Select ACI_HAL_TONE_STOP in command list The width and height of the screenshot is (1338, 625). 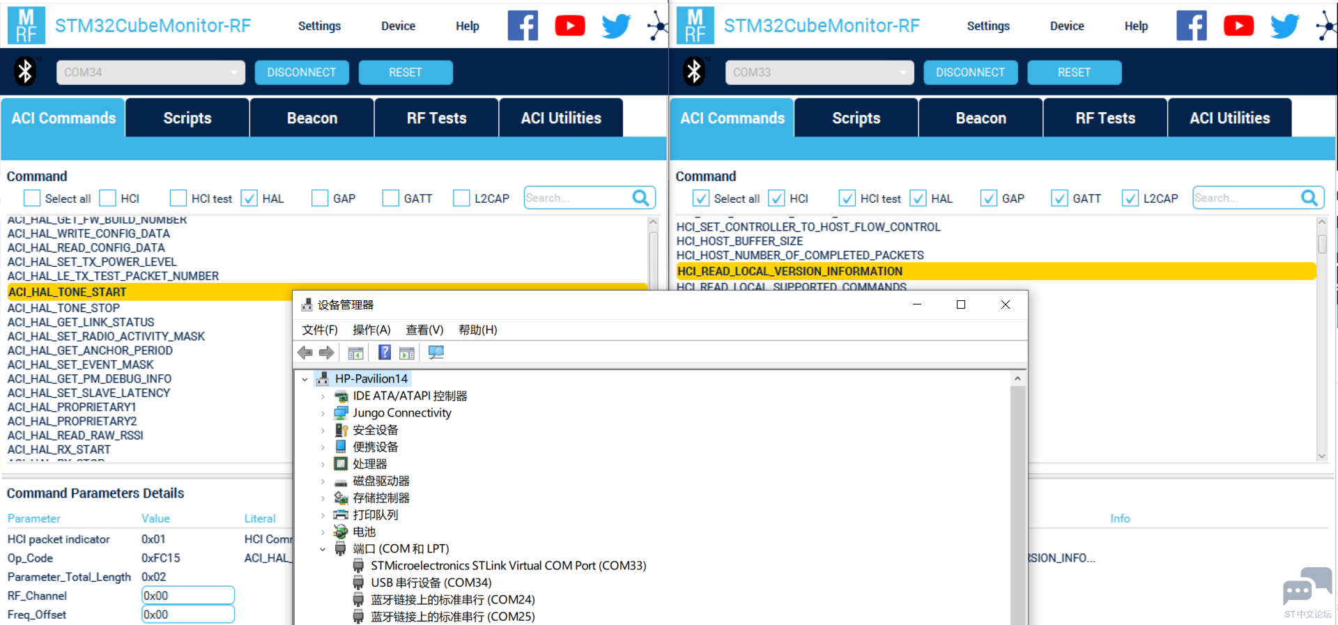pos(63,308)
